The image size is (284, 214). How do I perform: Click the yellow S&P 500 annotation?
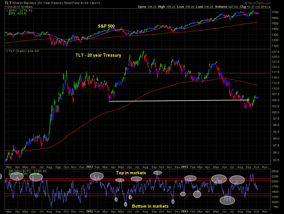106,26
